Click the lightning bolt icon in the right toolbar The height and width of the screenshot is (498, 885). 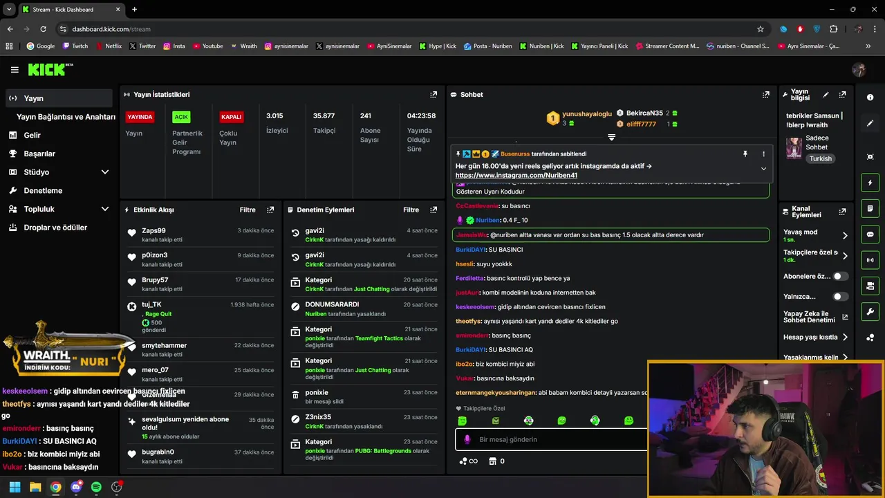(870, 183)
